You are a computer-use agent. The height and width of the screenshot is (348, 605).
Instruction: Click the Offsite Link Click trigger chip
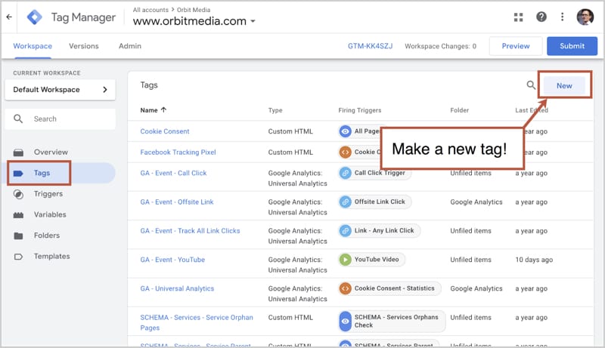[375, 202]
